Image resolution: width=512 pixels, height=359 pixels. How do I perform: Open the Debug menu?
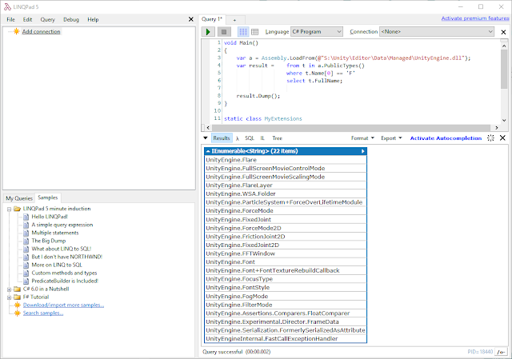tap(71, 19)
